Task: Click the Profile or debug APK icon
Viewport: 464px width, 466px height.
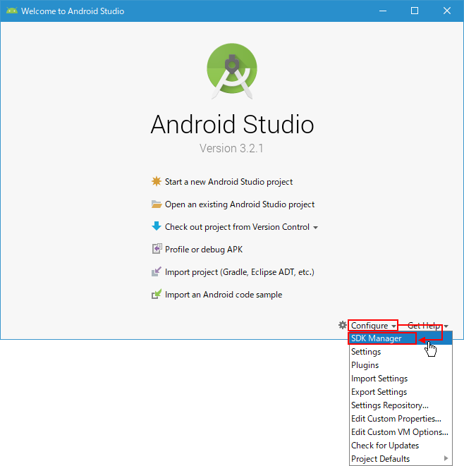Action: (x=157, y=249)
